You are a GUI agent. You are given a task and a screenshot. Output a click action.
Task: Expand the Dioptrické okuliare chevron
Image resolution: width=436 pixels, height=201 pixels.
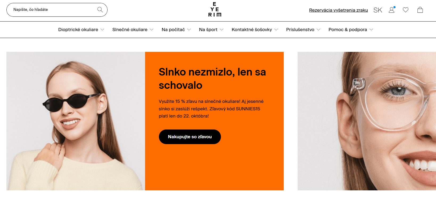pos(102,30)
